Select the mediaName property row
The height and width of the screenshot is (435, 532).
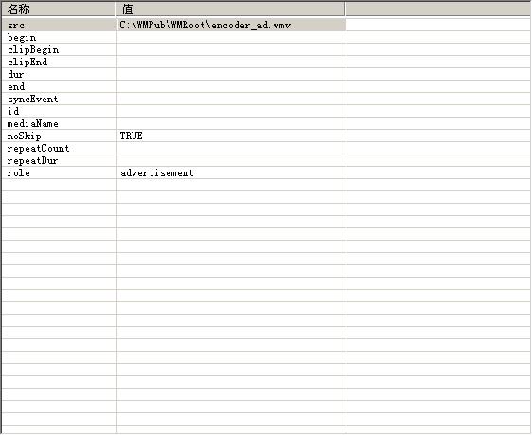(x=174, y=123)
